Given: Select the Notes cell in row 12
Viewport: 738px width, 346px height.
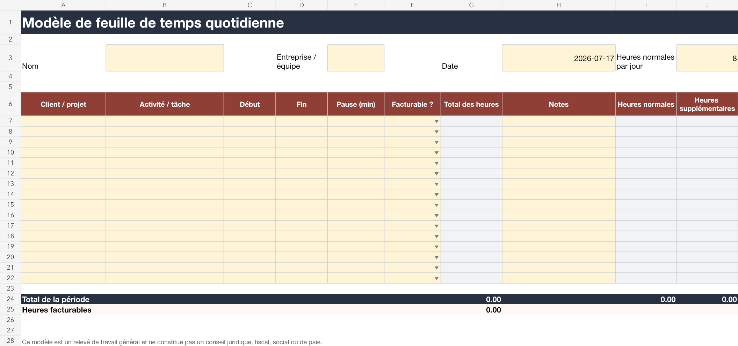Looking at the screenshot, I should [x=558, y=173].
